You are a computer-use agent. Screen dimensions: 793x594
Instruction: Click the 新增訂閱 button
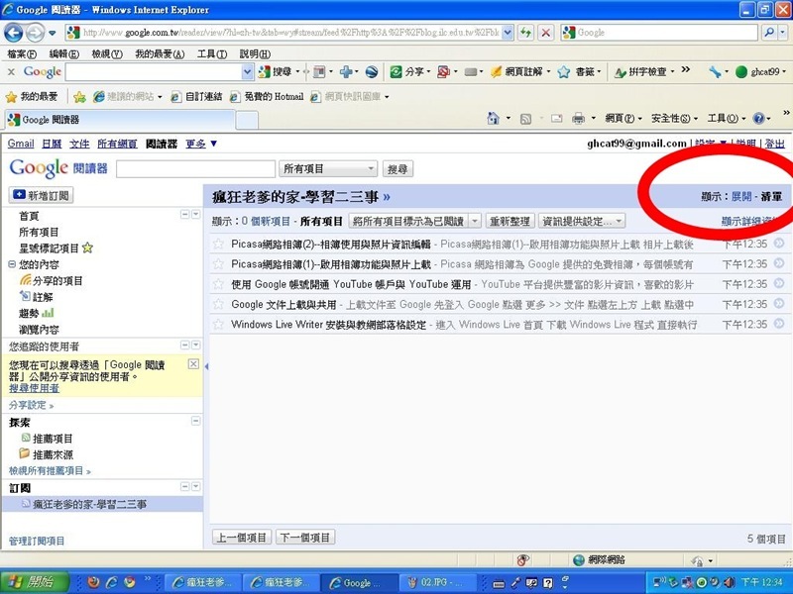(x=41, y=195)
